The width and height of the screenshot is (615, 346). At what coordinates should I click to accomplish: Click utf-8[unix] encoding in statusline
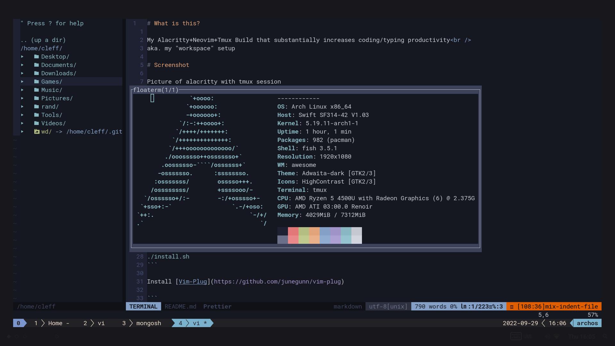click(x=388, y=307)
